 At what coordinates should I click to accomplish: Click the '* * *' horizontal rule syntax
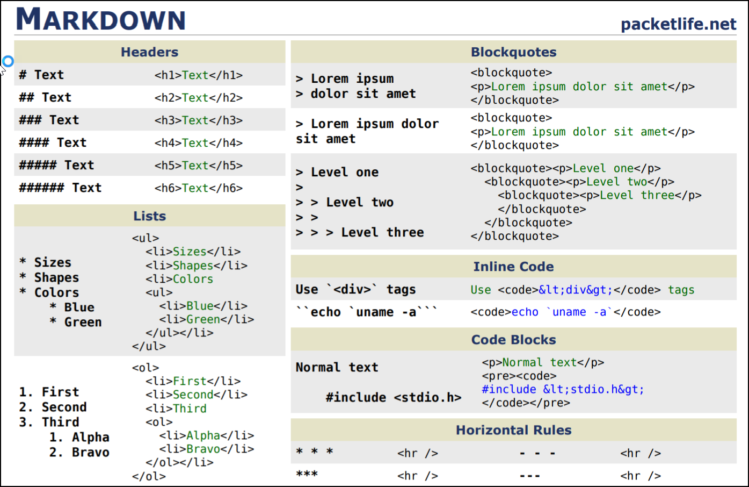(x=315, y=452)
